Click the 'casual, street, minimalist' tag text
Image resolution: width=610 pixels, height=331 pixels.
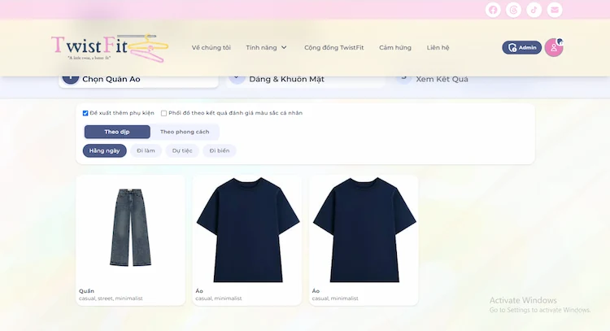pos(111,298)
